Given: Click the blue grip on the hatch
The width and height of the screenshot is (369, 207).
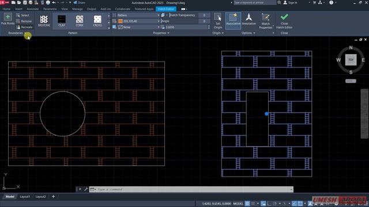Looking at the screenshot, I should (x=266, y=114).
